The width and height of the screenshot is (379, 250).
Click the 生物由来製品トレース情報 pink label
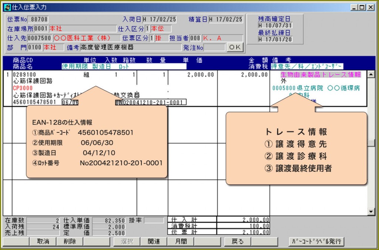321,75
